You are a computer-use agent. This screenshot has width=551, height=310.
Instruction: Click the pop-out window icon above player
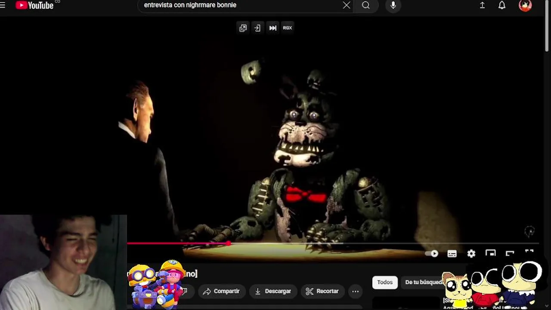point(243,28)
